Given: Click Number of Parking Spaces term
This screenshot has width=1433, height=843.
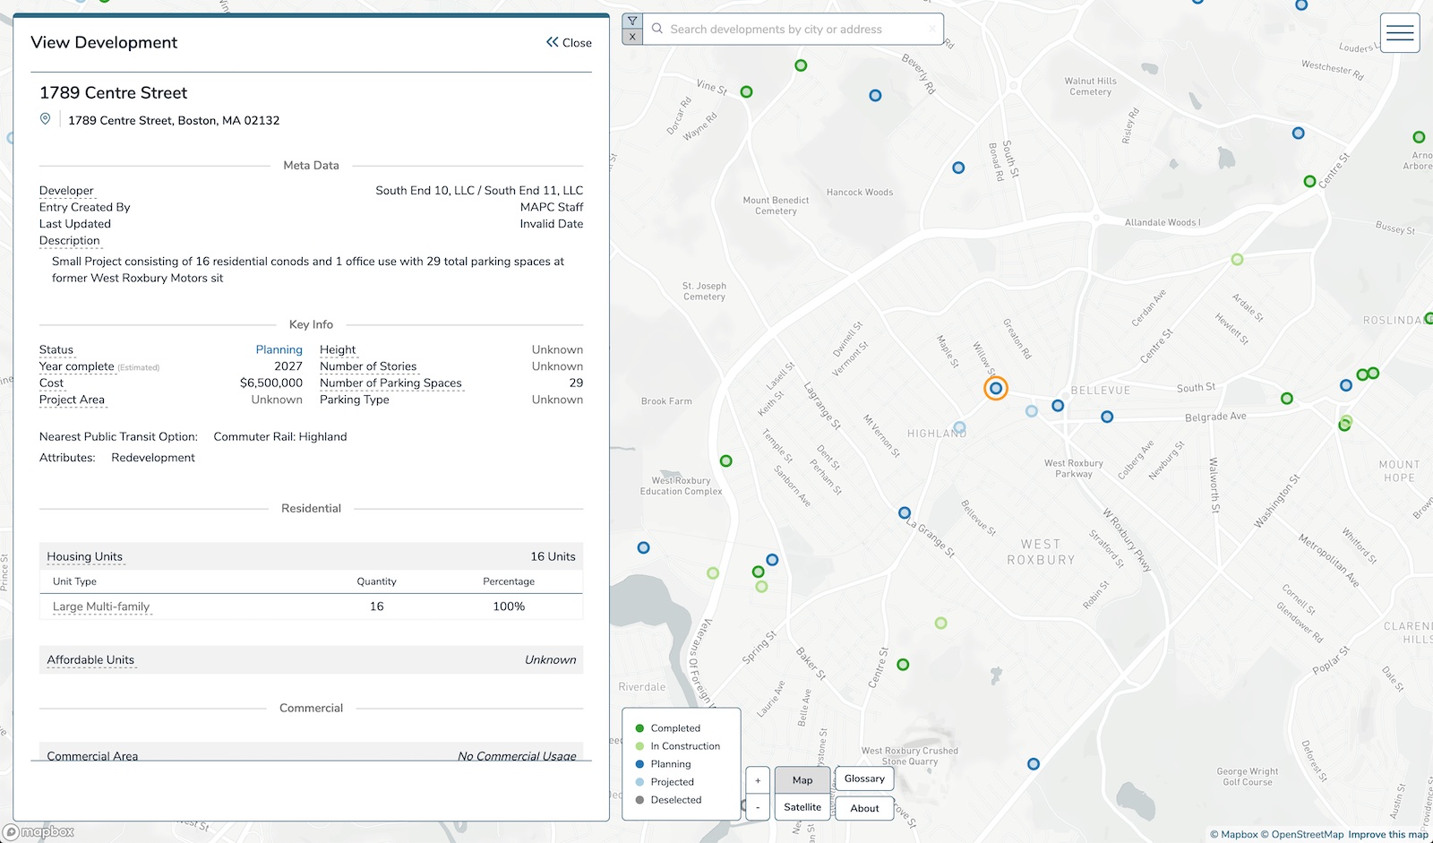Looking at the screenshot, I should [390, 383].
